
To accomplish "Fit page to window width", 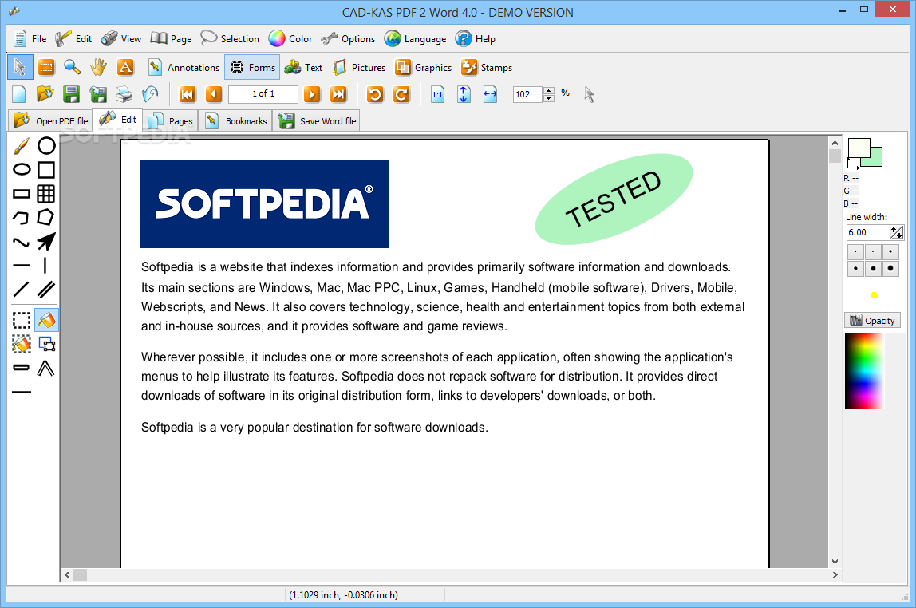I will (x=490, y=94).
